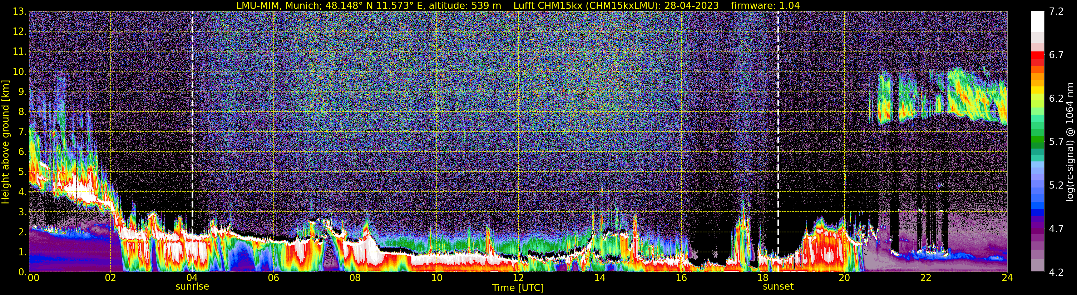
Task: Click the Time [UTC] axis label
Action: (518, 287)
